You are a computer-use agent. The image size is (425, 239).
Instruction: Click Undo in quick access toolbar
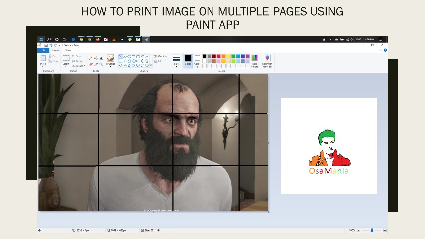tap(51, 45)
